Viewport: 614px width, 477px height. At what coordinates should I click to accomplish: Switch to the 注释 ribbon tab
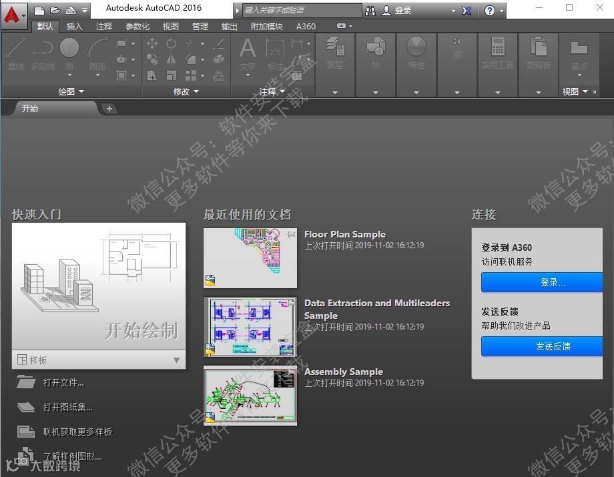(103, 26)
